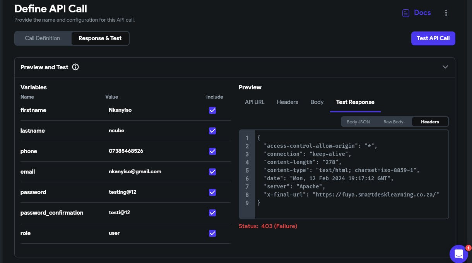Toggle the phone include checkbox

click(x=212, y=151)
